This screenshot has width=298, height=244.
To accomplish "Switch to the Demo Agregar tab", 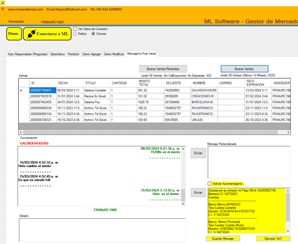I will pos(91,54).
